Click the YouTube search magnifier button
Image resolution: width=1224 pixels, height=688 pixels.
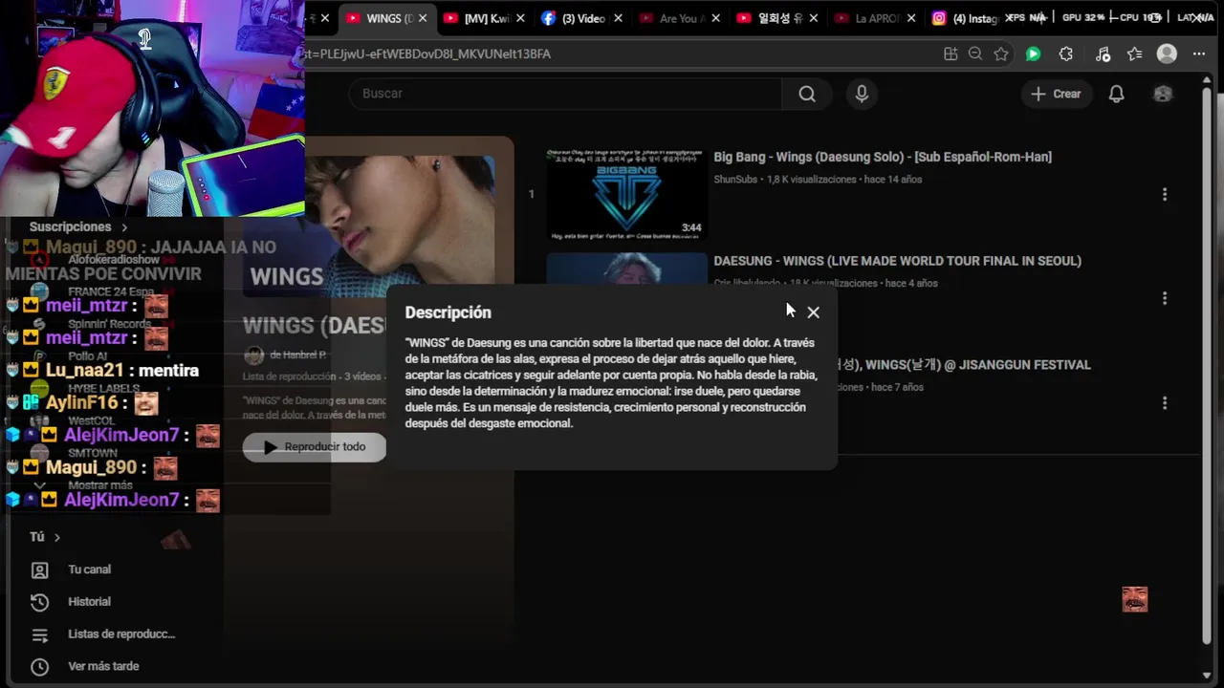click(x=807, y=94)
